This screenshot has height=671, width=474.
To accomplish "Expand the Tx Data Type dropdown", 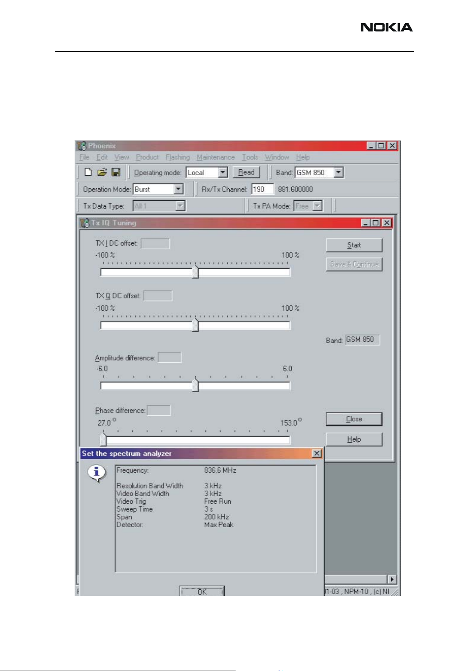I will tap(181, 206).
